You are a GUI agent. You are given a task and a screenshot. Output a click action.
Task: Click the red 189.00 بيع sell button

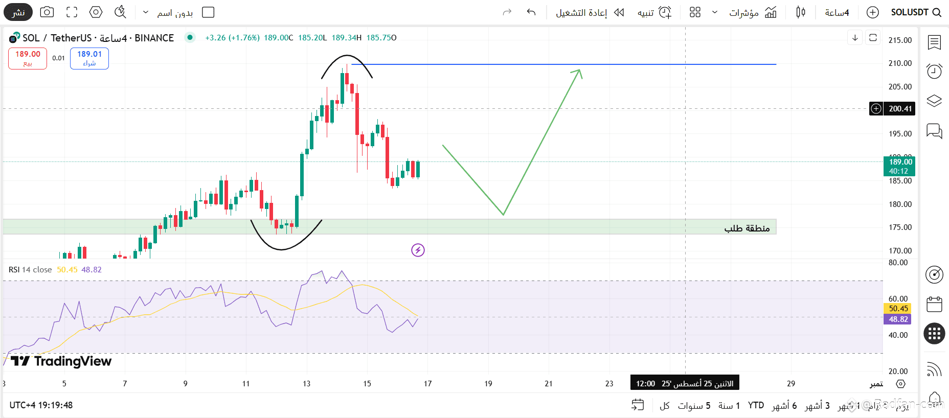pos(28,58)
